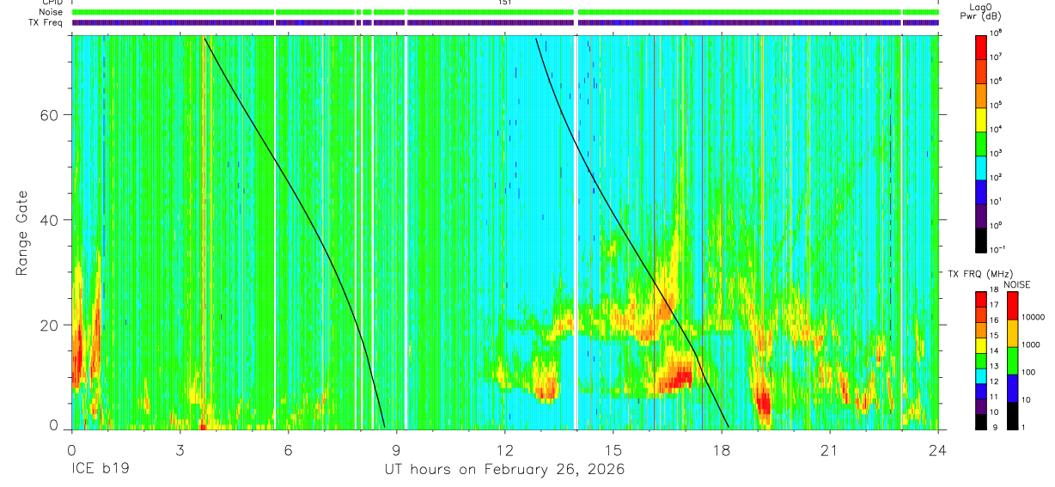This screenshot has width=1055, height=487.
Task: Click the 'Noise' row label at top left
Action: click(52, 12)
